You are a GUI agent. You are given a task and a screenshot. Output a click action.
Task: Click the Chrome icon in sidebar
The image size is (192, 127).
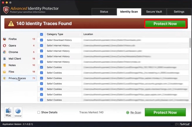pos(5,52)
